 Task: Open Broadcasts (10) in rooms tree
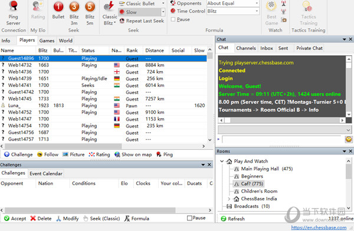pos(248,206)
